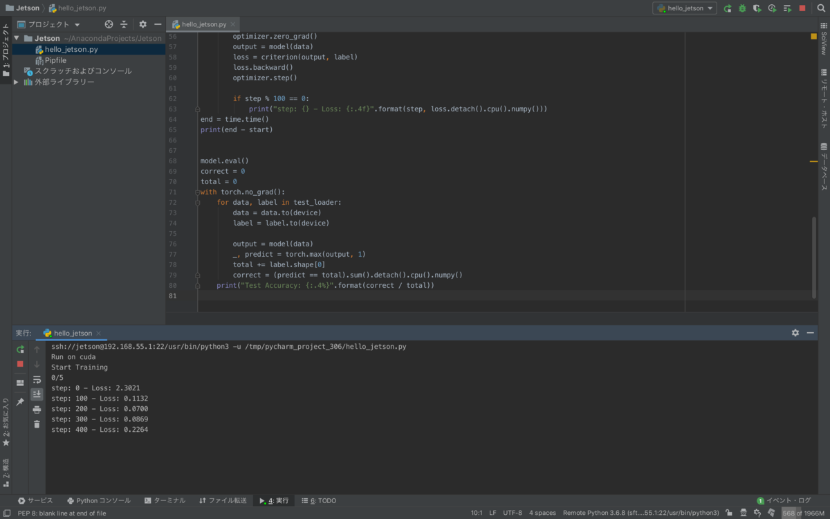Click Remote Python 3.6.8 interpreter selector
The image size is (830, 519).
click(x=641, y=513)
